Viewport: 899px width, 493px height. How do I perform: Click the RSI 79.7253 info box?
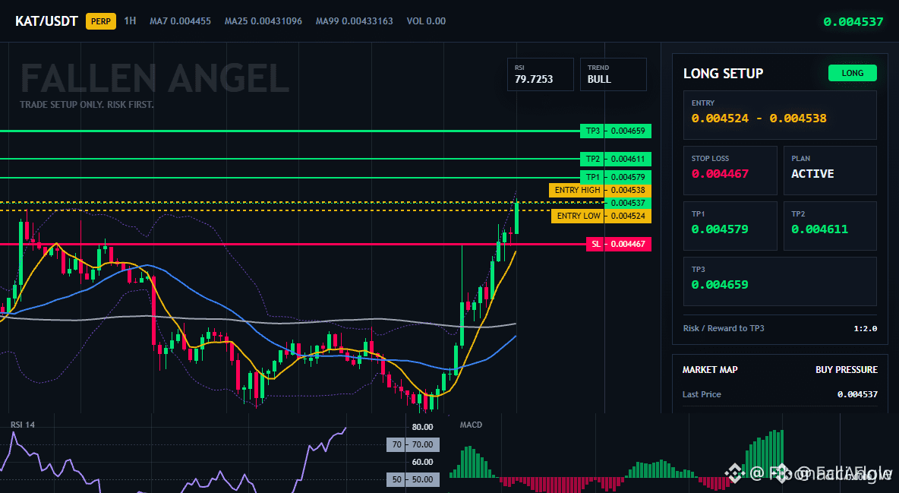click(540, 74)
